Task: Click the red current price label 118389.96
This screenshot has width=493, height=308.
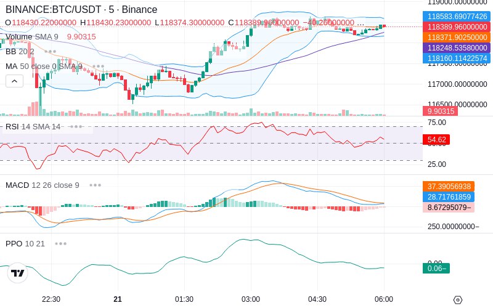Action: click(457, 26)
